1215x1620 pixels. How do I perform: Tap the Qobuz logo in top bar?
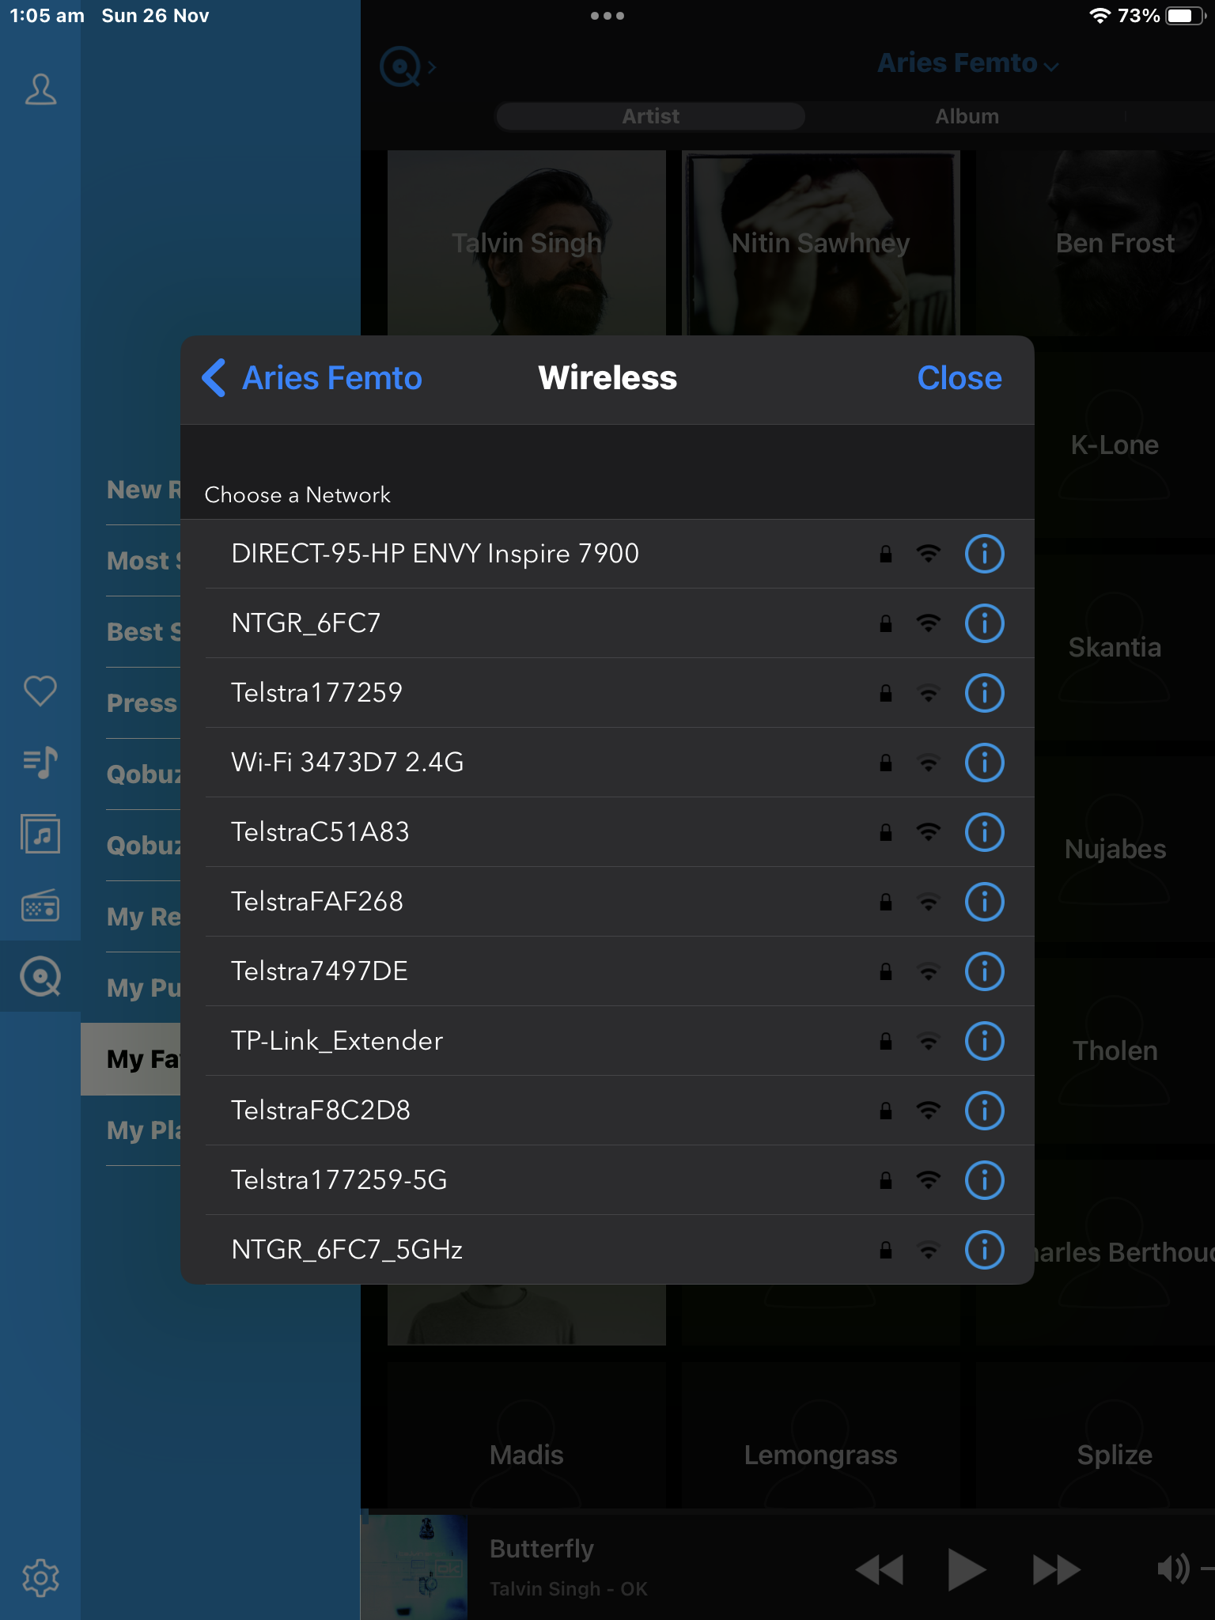pos(400,67)
